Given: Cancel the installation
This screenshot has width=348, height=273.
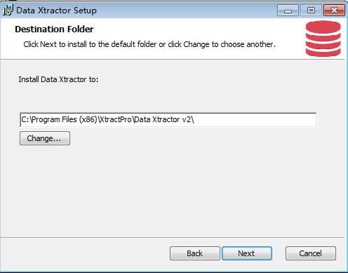Looking at the screenshot, I should (x=311, y=253).
